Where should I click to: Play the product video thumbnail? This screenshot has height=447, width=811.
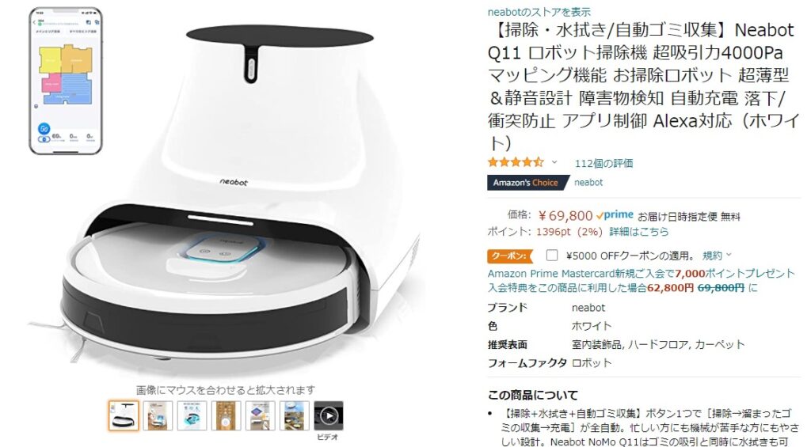click(x=329, y=415)
